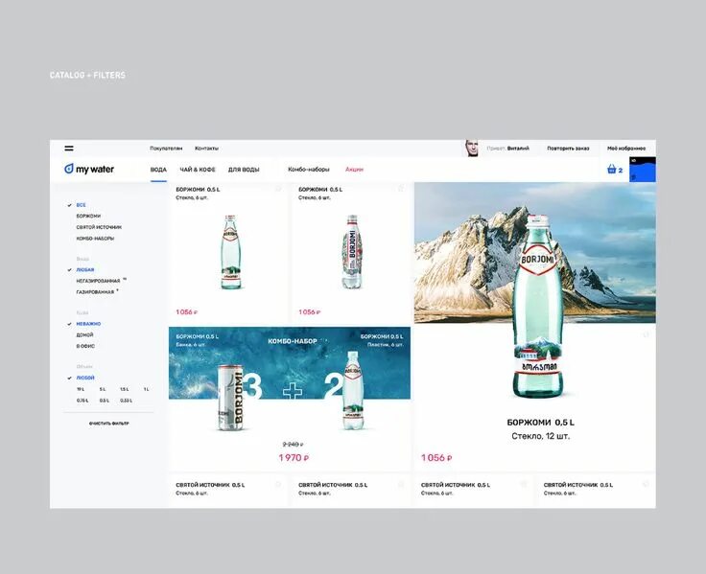Go to Акции promotions section
Screen dimensions: 706x574
354,170
